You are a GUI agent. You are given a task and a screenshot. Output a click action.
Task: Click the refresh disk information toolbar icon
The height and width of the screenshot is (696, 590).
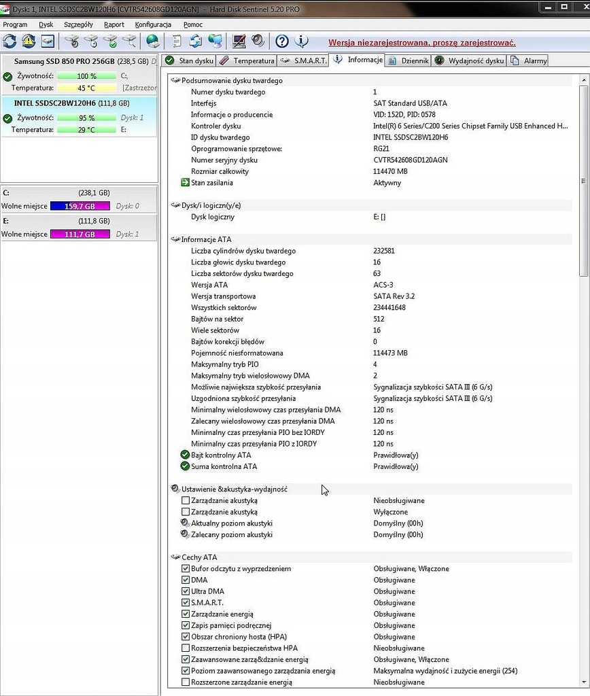pos(10,41)
